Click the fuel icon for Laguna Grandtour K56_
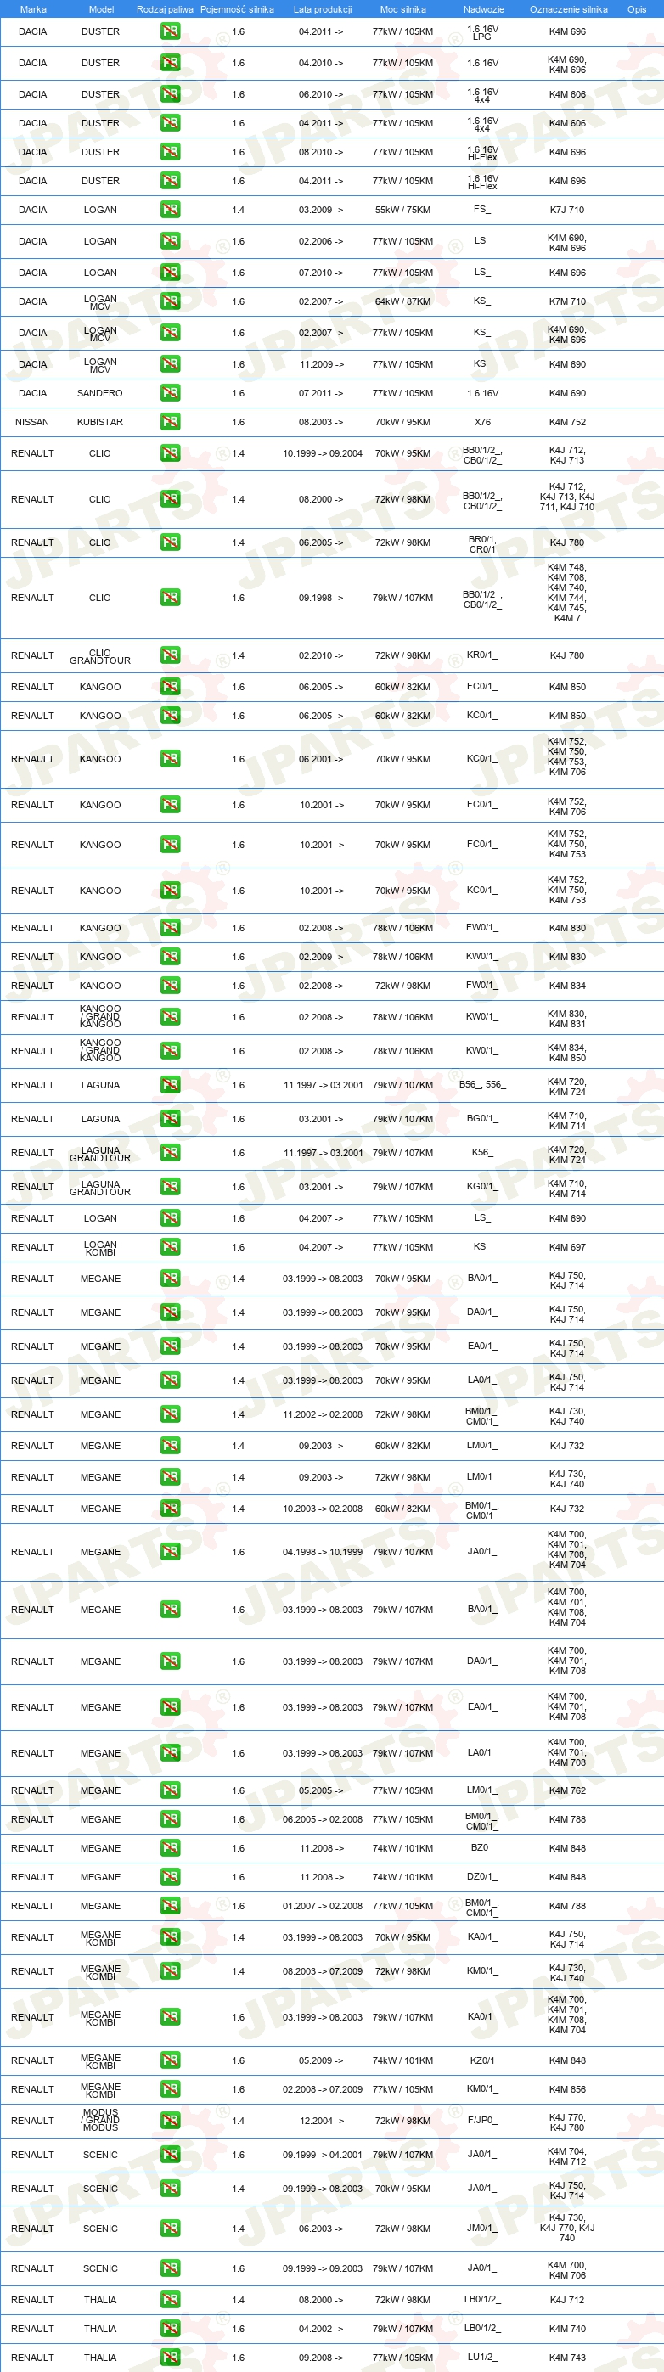Screen dimensions: 664x2372 (x=171, y=1153)
